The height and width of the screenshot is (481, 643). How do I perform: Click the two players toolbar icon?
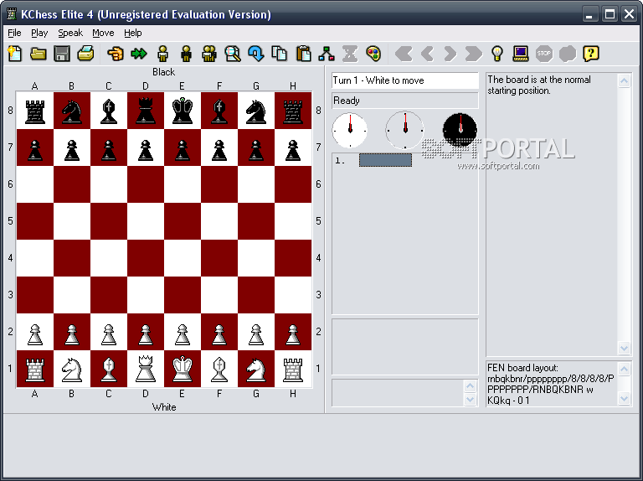click(209, 54)
